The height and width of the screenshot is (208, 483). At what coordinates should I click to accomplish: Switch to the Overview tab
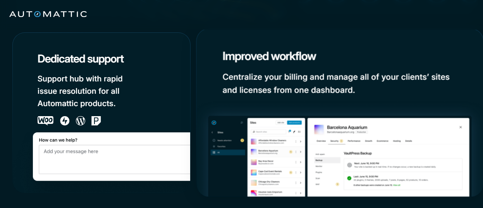coord(321,141)
